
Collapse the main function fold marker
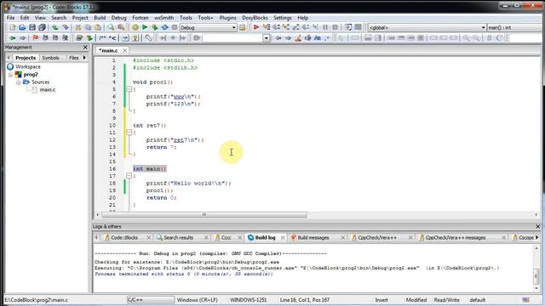tap(129, 176)
